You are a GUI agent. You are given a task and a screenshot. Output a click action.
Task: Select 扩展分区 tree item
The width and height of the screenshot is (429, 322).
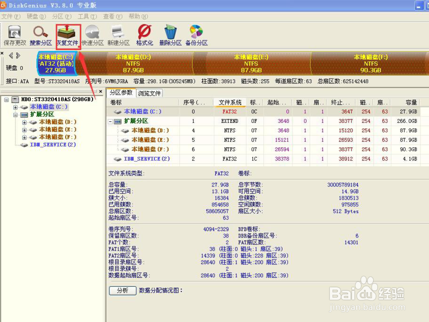pos(42,115)
